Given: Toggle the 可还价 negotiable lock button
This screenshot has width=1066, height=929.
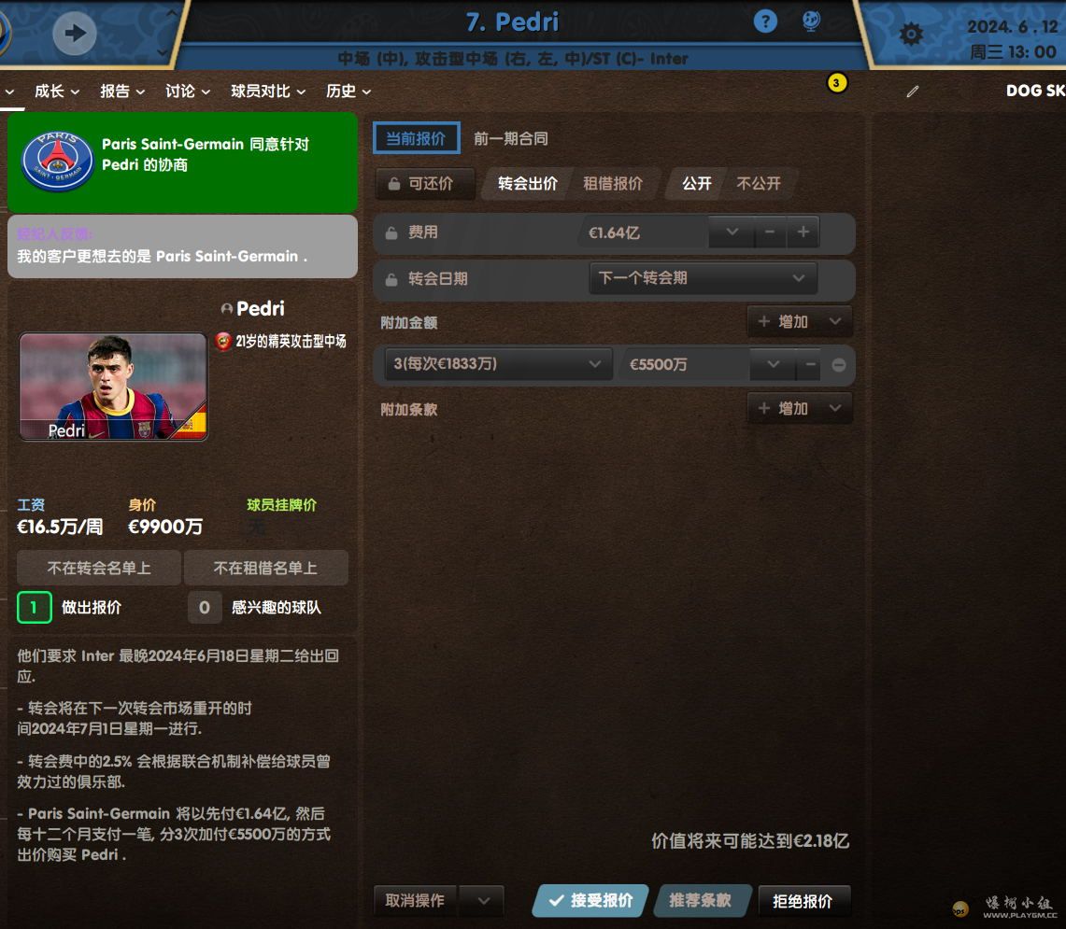Looking at the screenshot, I should pos(425,184).
